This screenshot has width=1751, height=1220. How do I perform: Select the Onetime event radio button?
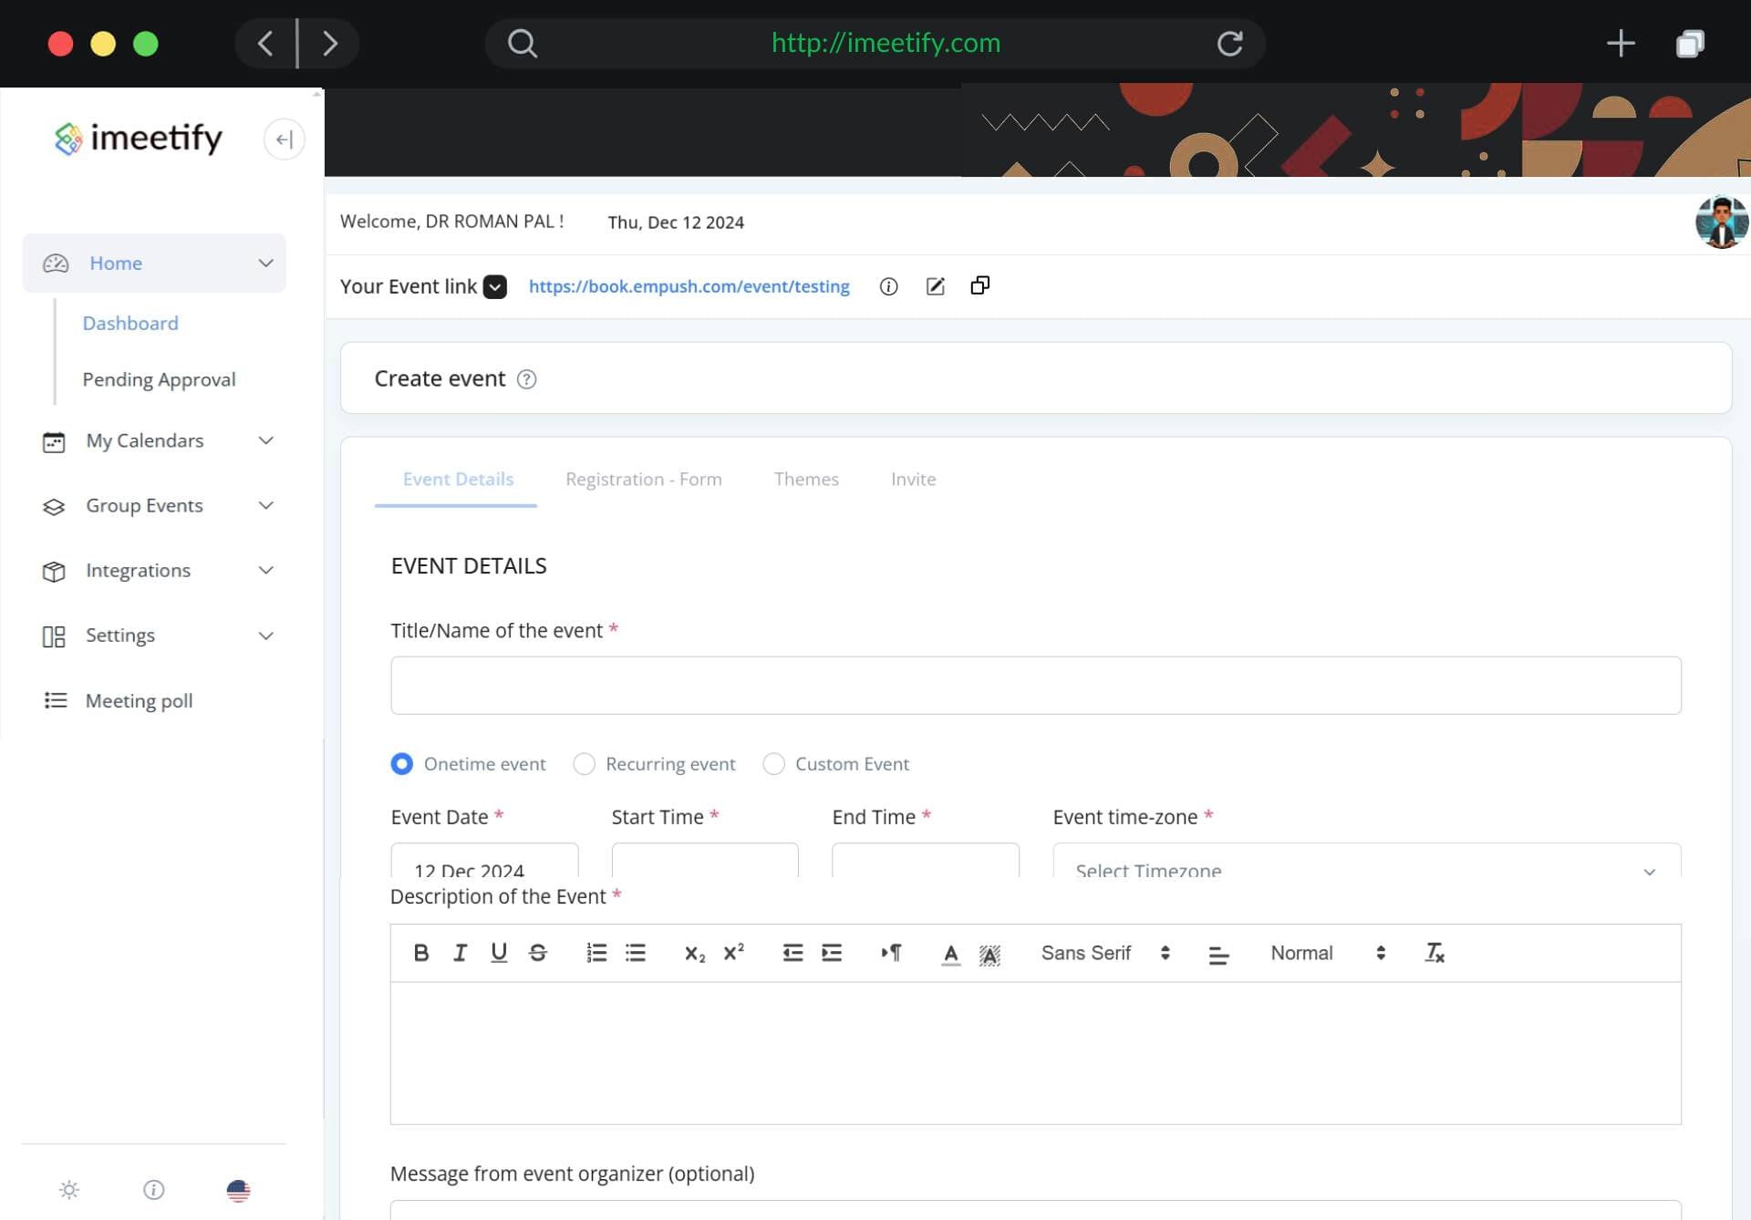point(401,764)
